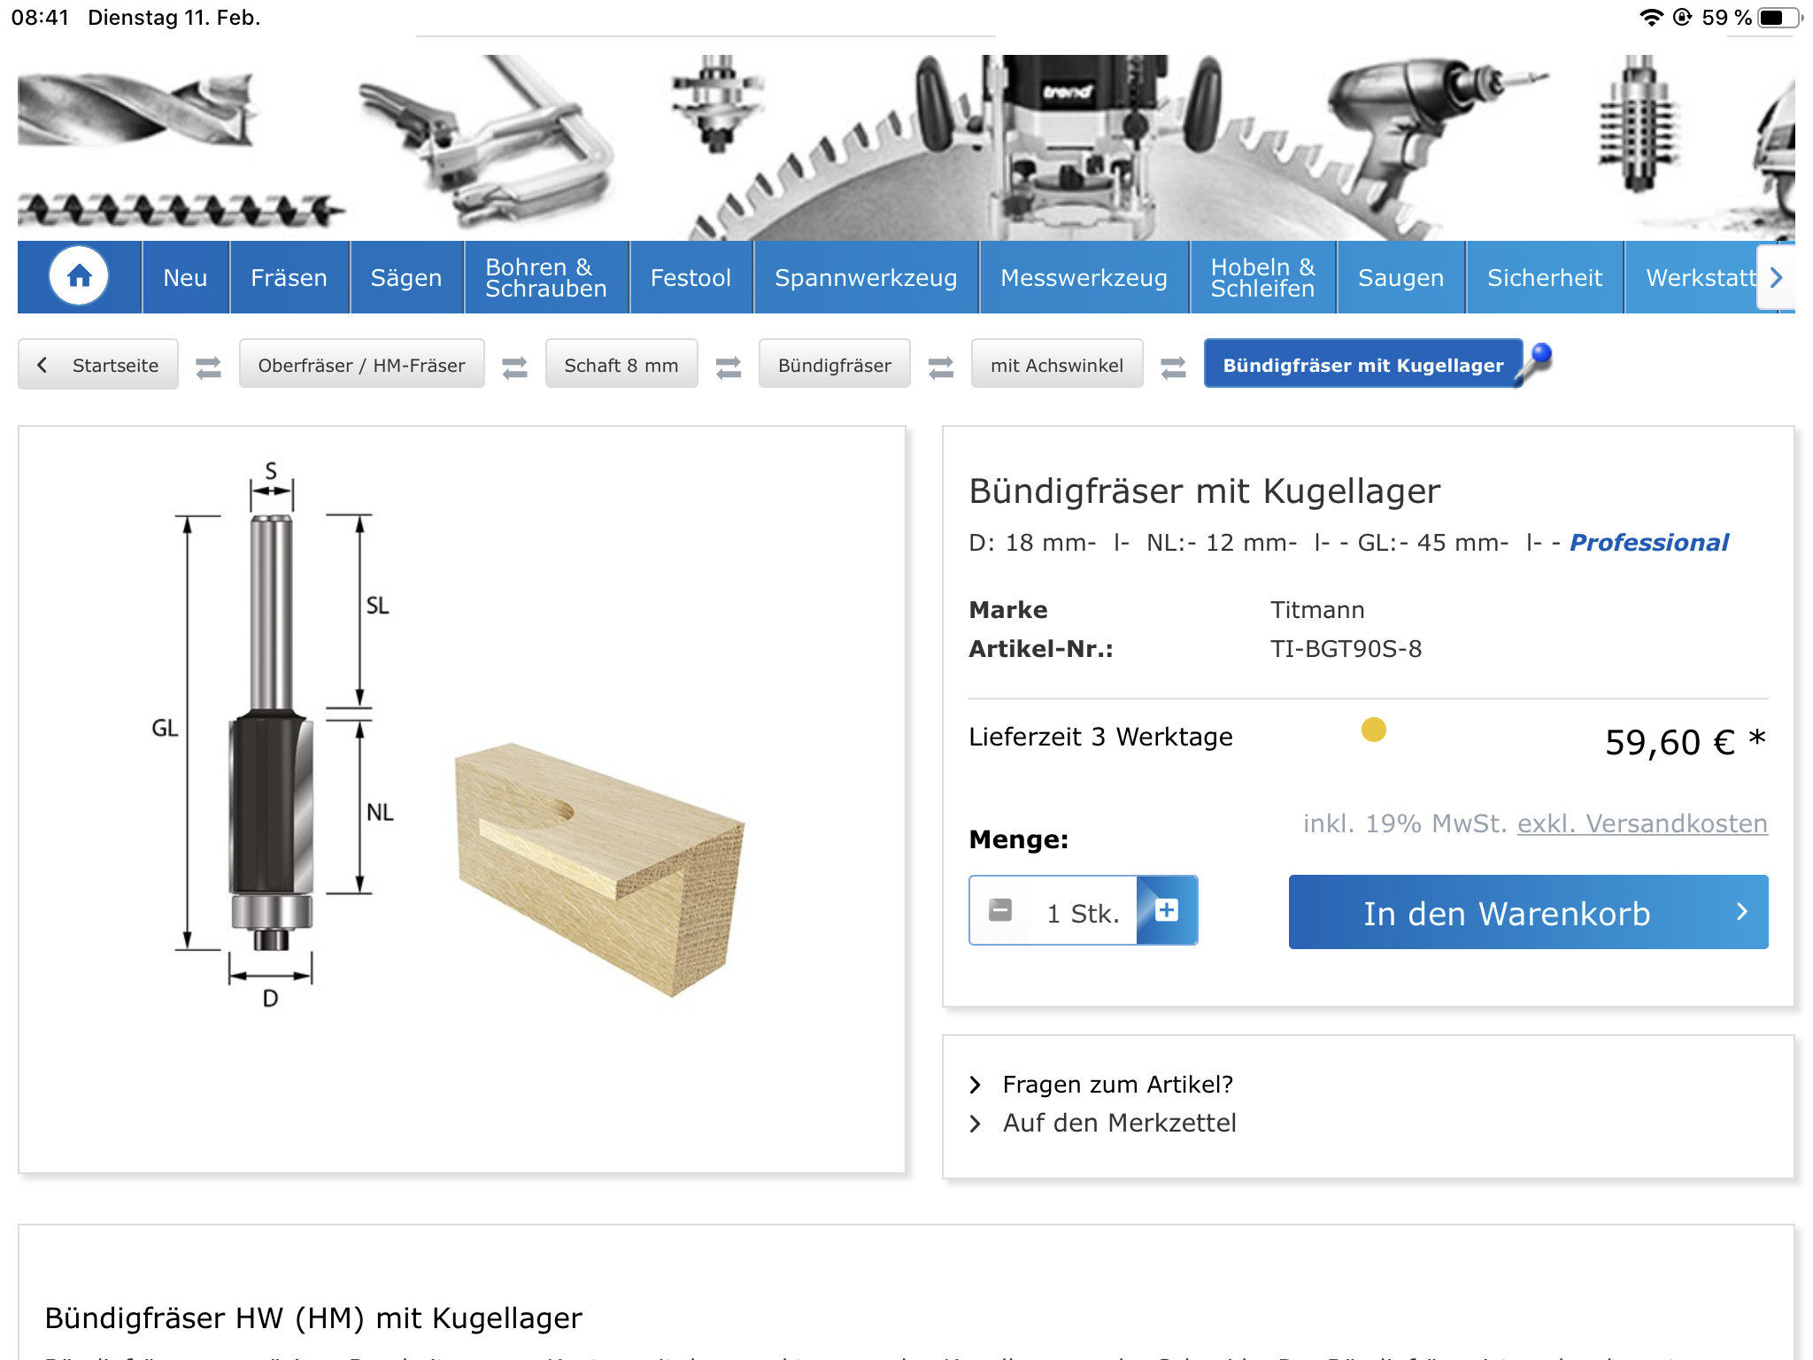Open the home page via house icon
The width and height of the screenshot is (1813, 1360).
click(79, 277)
